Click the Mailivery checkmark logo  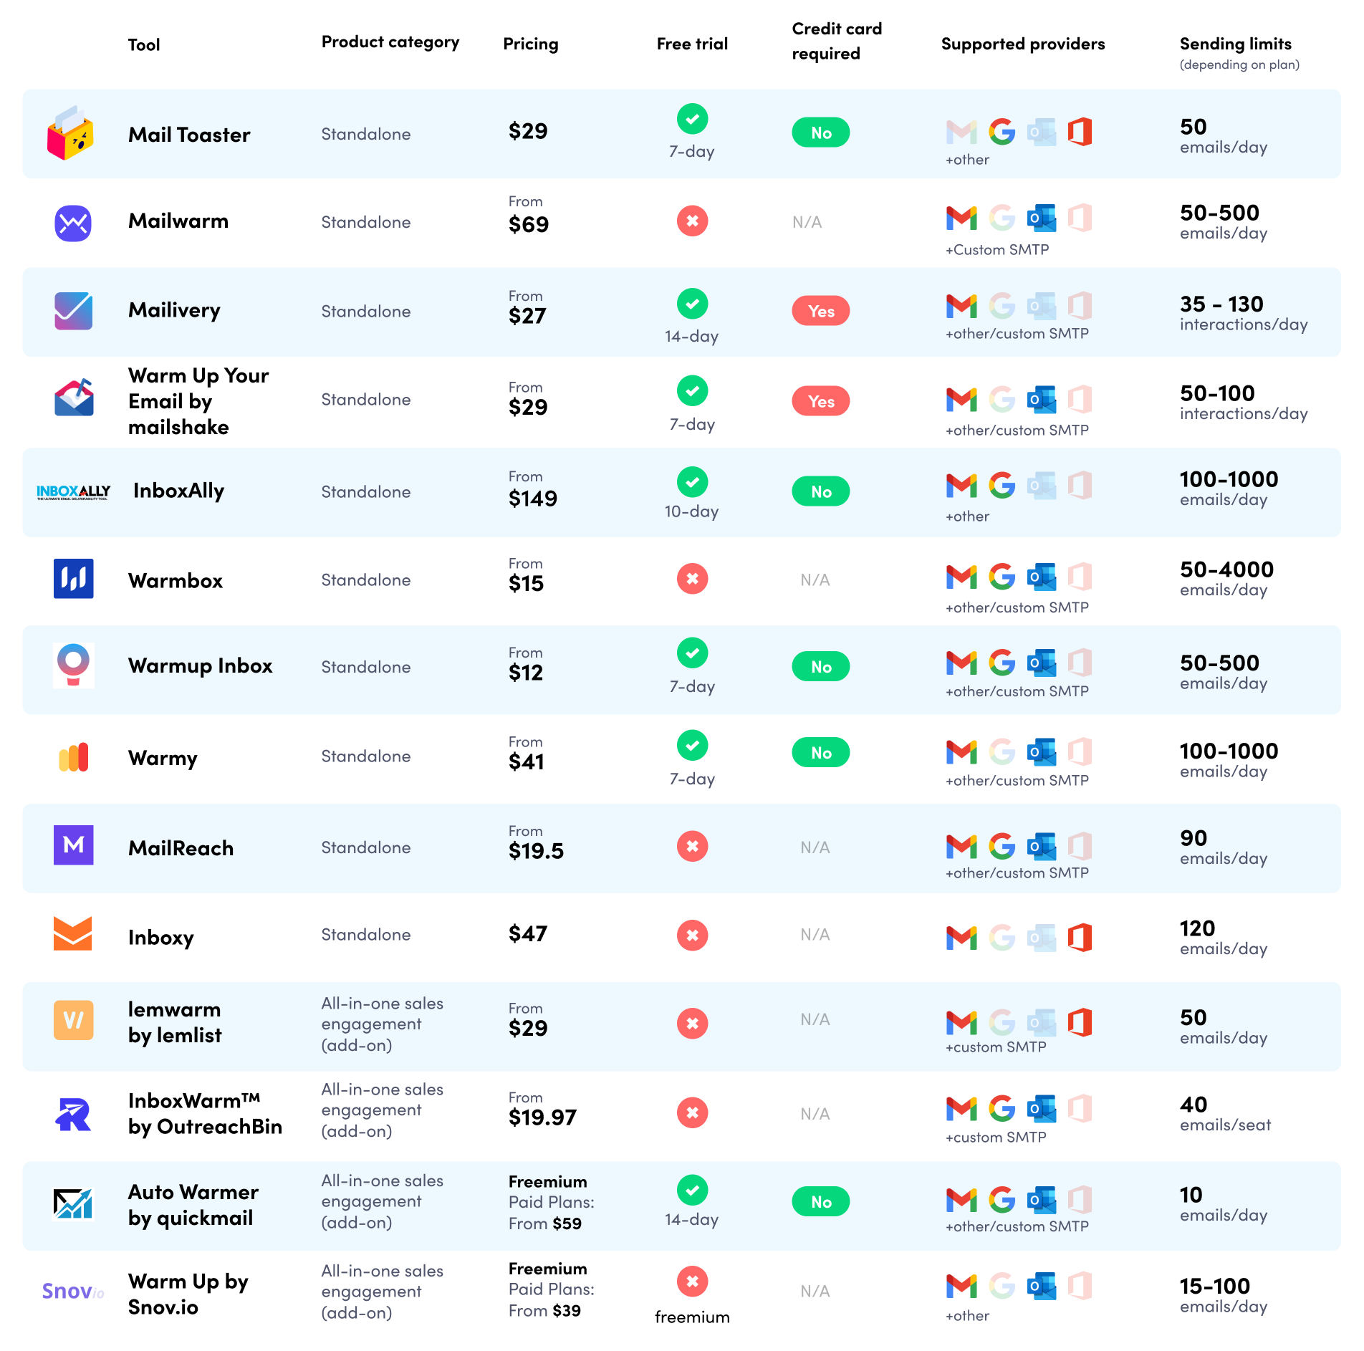pos(73,311)
